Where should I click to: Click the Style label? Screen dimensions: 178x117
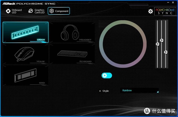pos(105,91)
